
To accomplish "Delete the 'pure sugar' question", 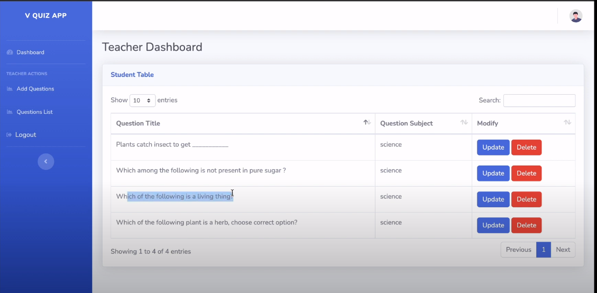I will [x=526, y=173].
